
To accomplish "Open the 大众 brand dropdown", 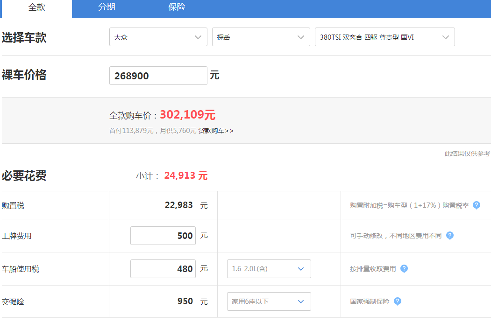I will [158, 37].
